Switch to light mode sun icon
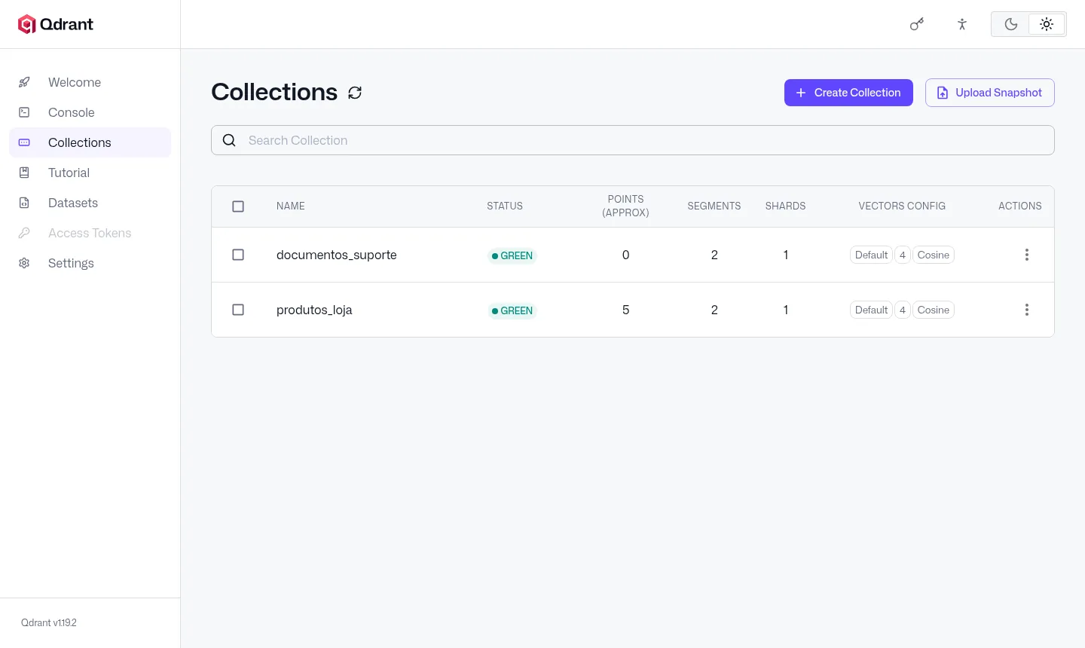Viewport: 1085px width, 648px height. click(x=1047, y=24)
